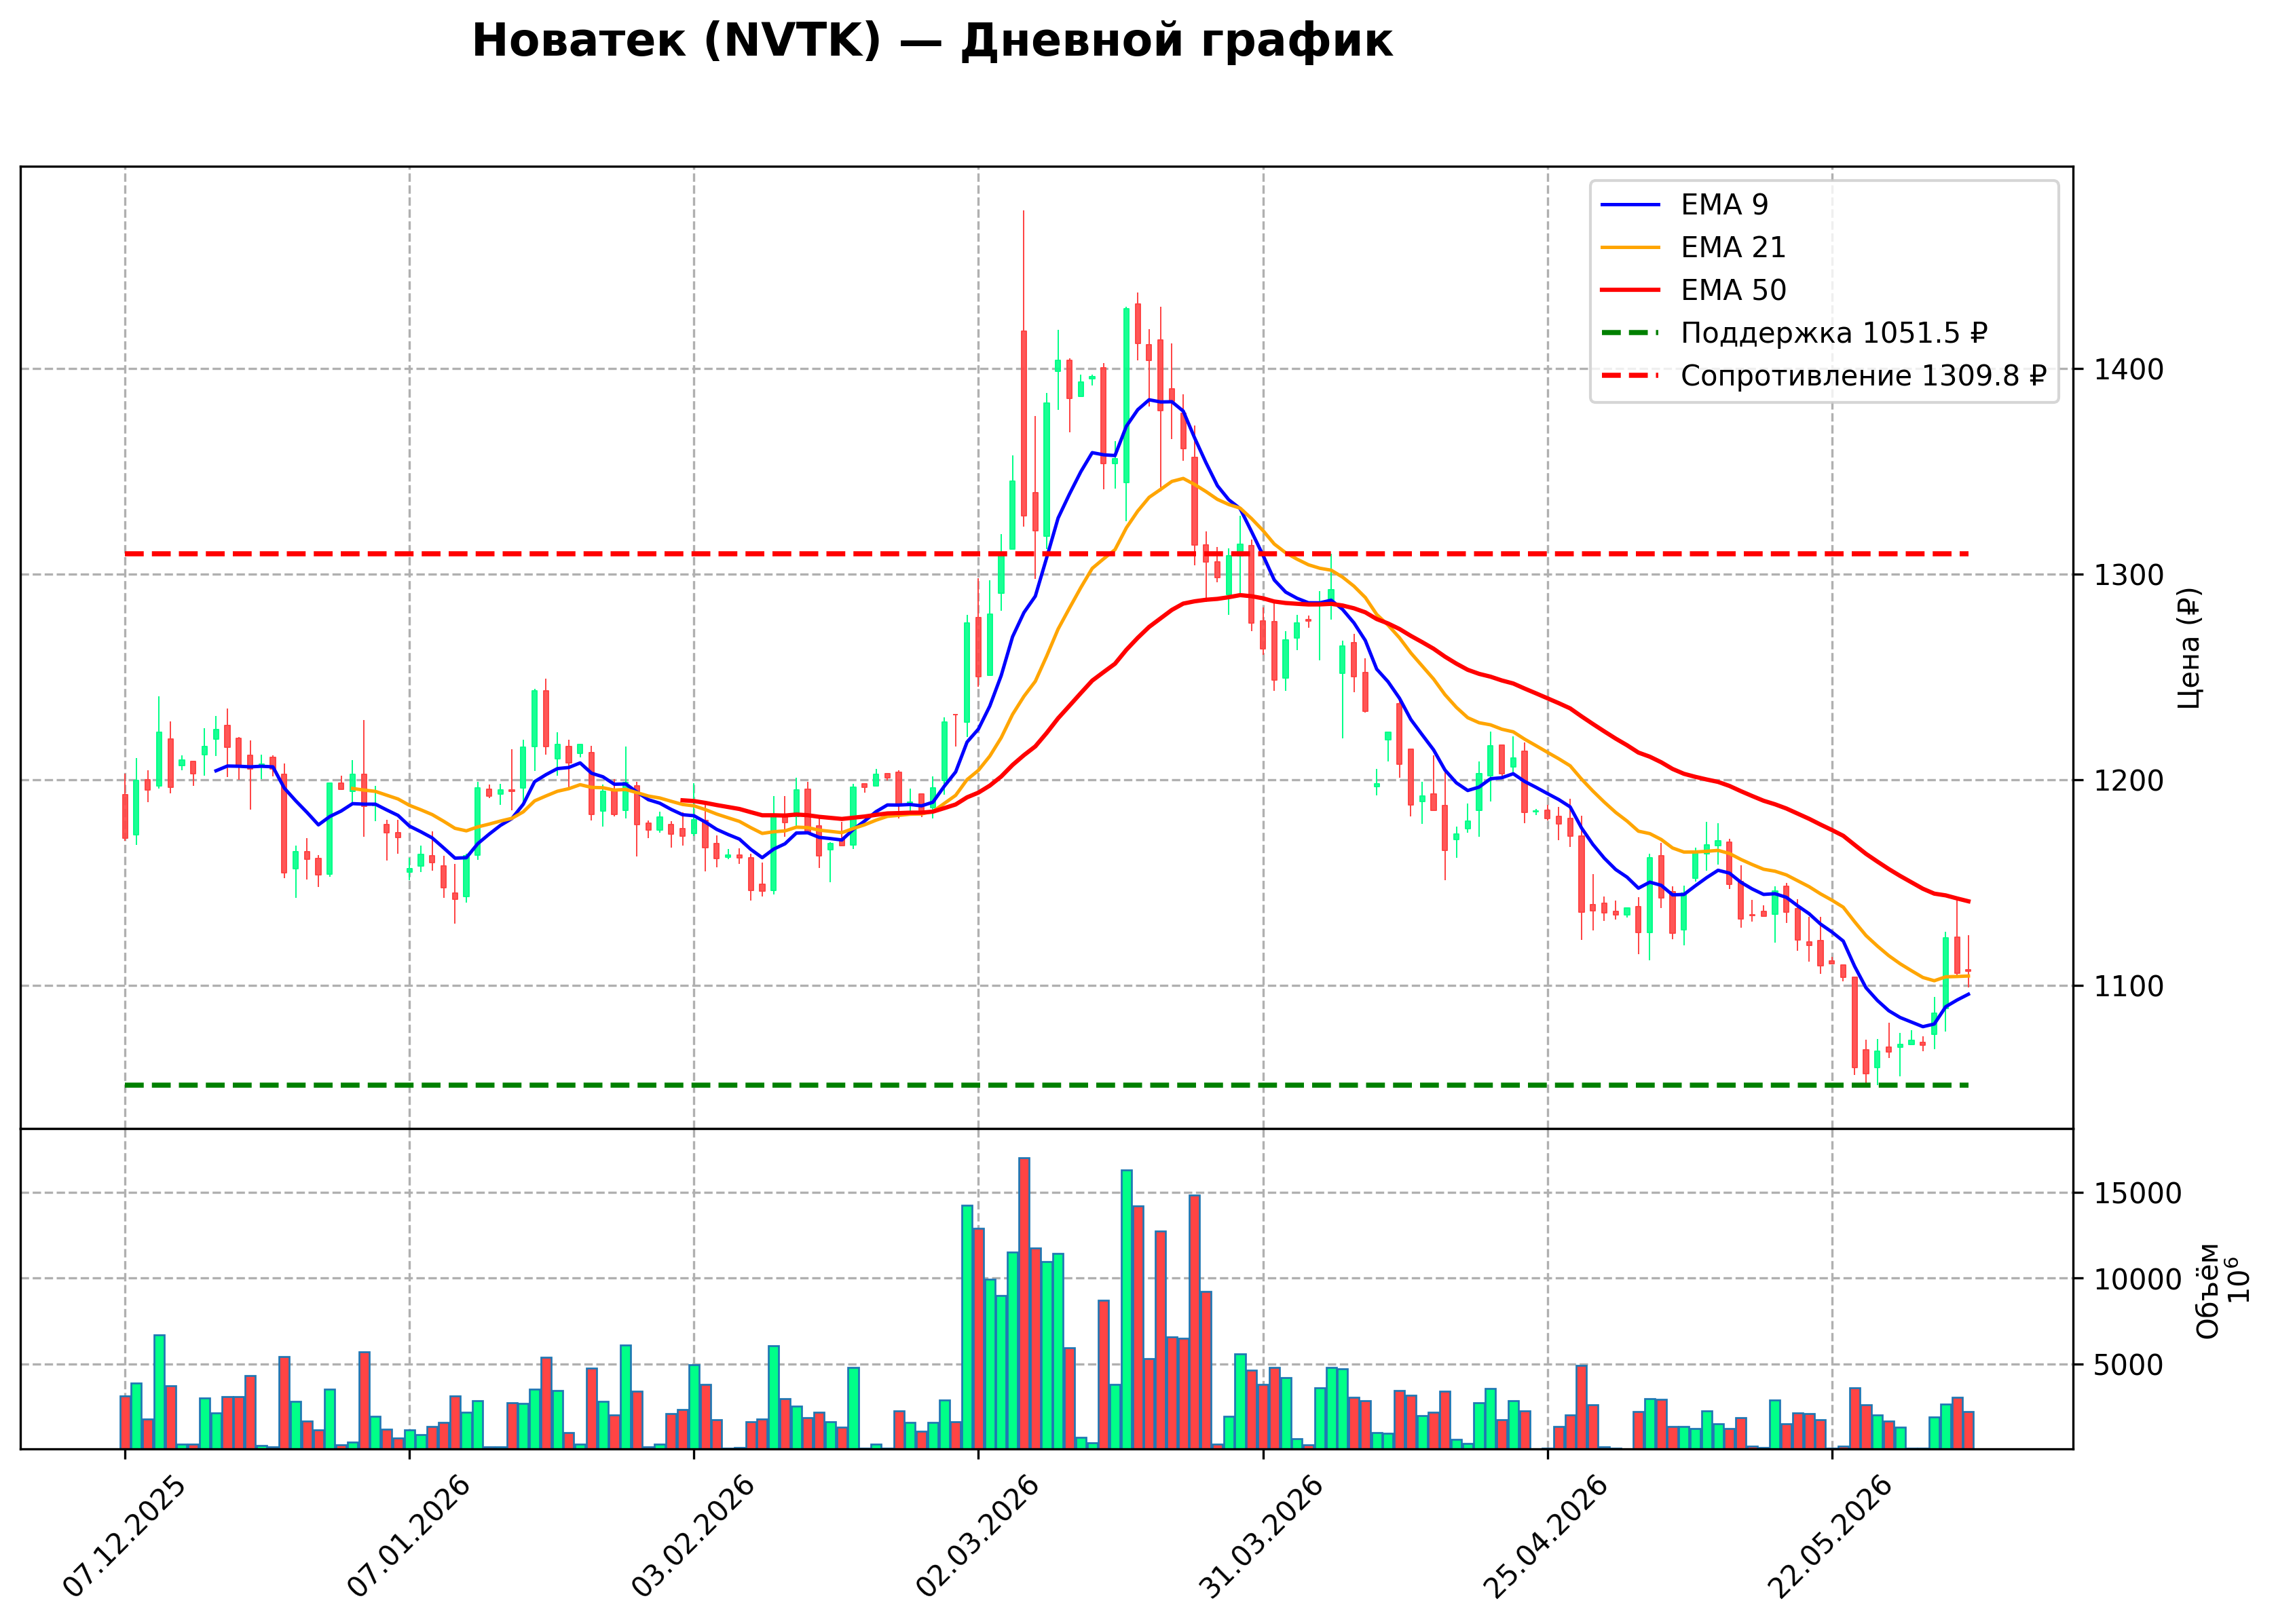Click the green dashed support line

coord(1046,1085)
